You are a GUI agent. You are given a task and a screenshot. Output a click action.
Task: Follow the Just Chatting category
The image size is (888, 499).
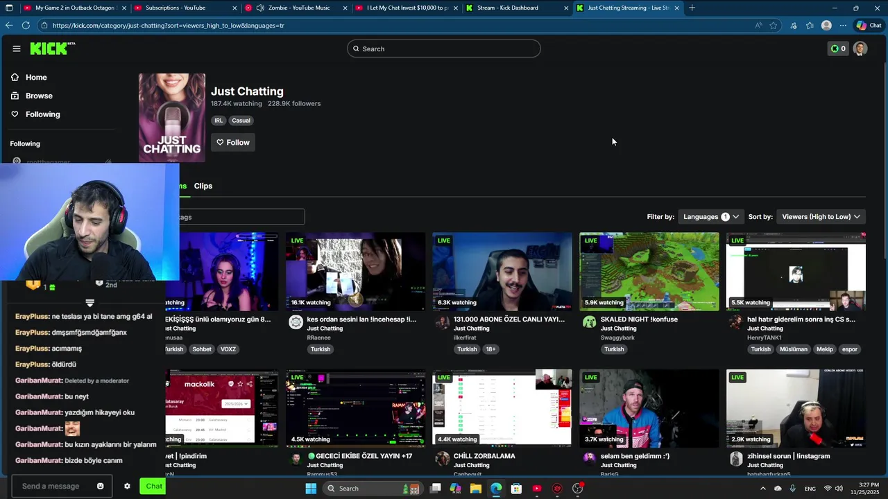point(233,142)
